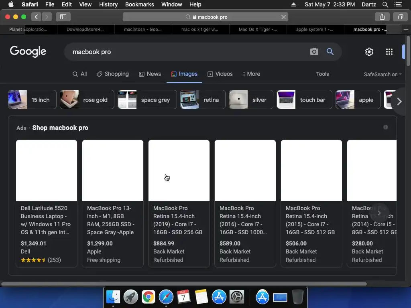Filter images by 15 inch
Screen dimensions: 411x308
32,99
